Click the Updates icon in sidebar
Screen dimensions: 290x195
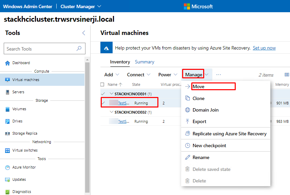pos(7,180)
